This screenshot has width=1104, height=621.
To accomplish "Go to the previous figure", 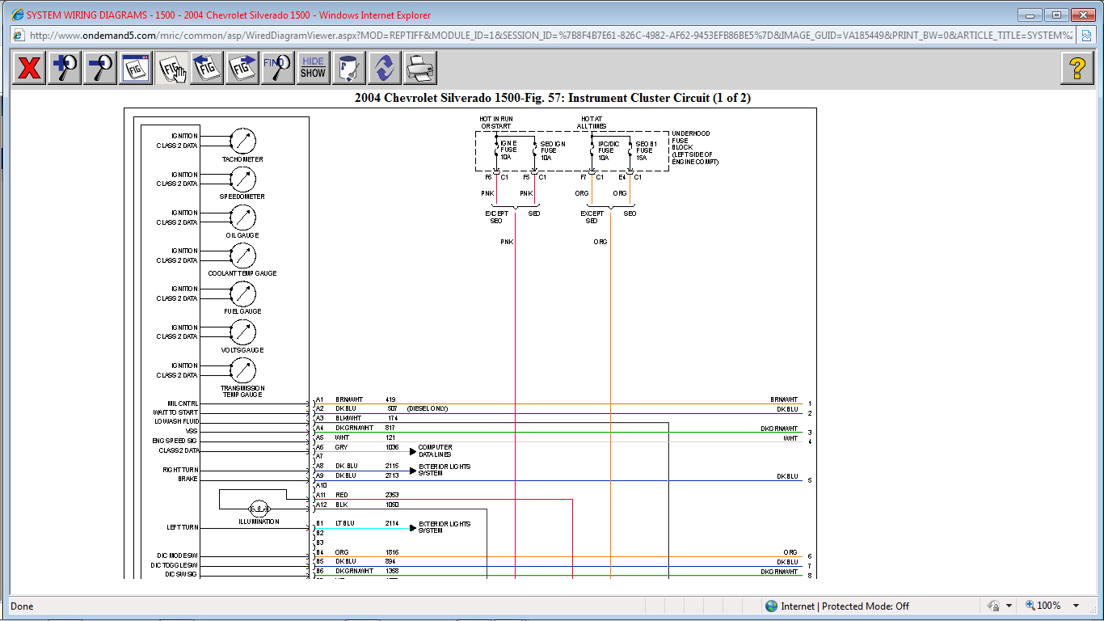I will pos(207,68).
